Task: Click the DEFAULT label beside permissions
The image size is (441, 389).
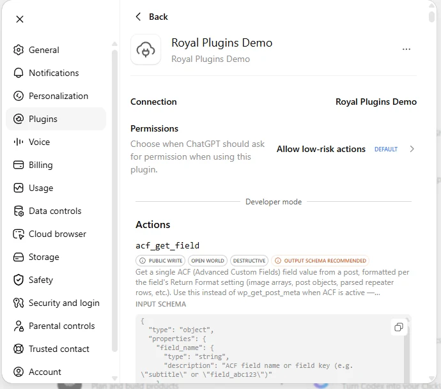Action: click(386, 149)
